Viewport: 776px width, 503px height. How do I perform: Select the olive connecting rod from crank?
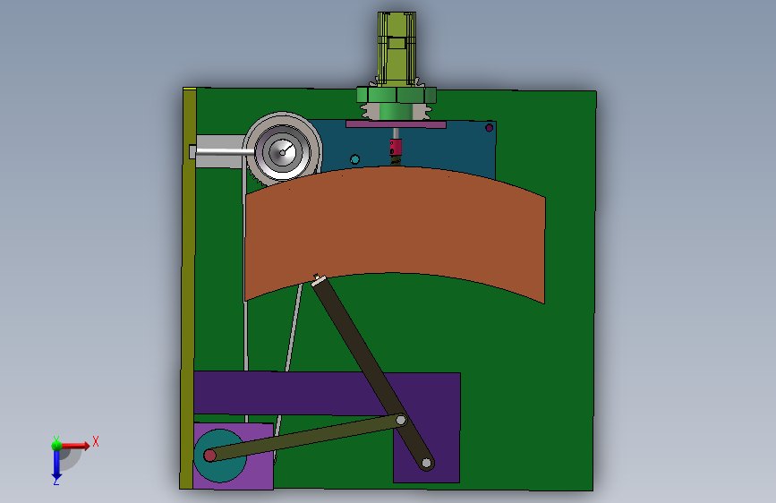click(x=306, y=438)
